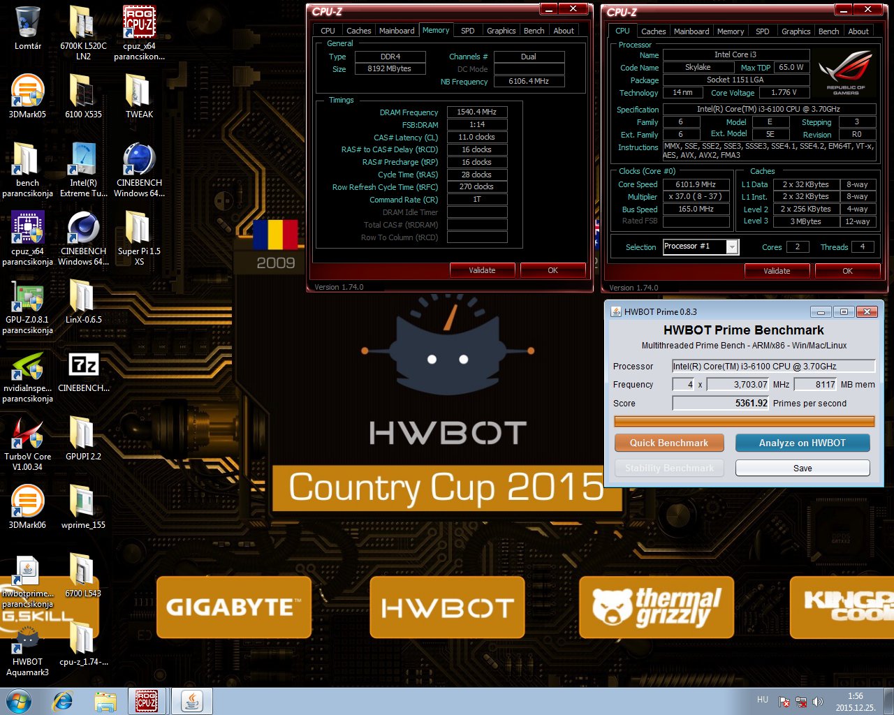Click Validate in Memory CPU-Z window

[483, 270]
